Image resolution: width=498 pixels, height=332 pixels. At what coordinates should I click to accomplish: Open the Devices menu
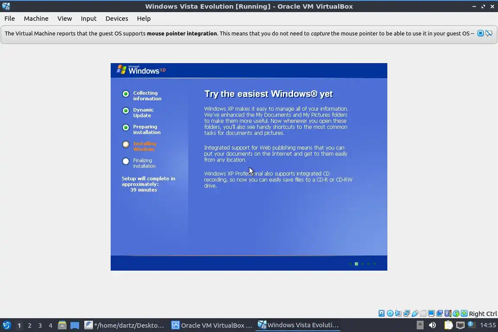[x=117, y=19]
